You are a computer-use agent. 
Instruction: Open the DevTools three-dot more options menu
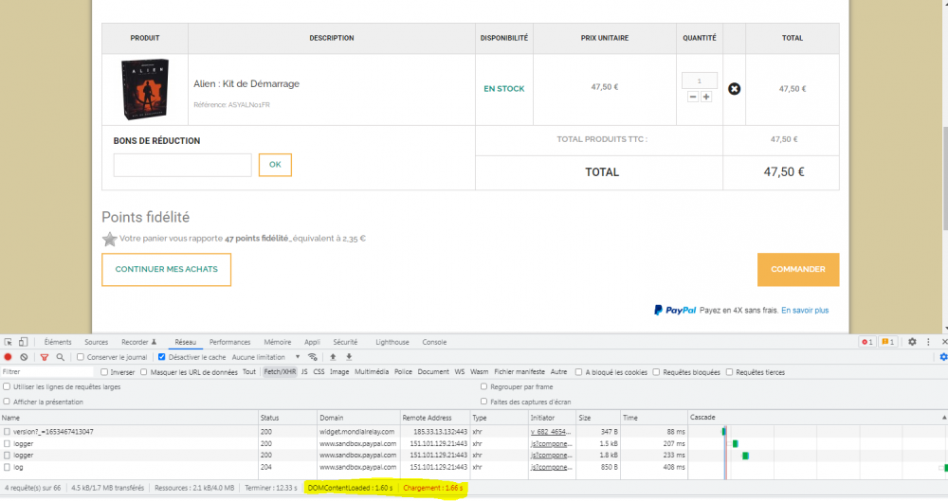[x=928, y=342]
